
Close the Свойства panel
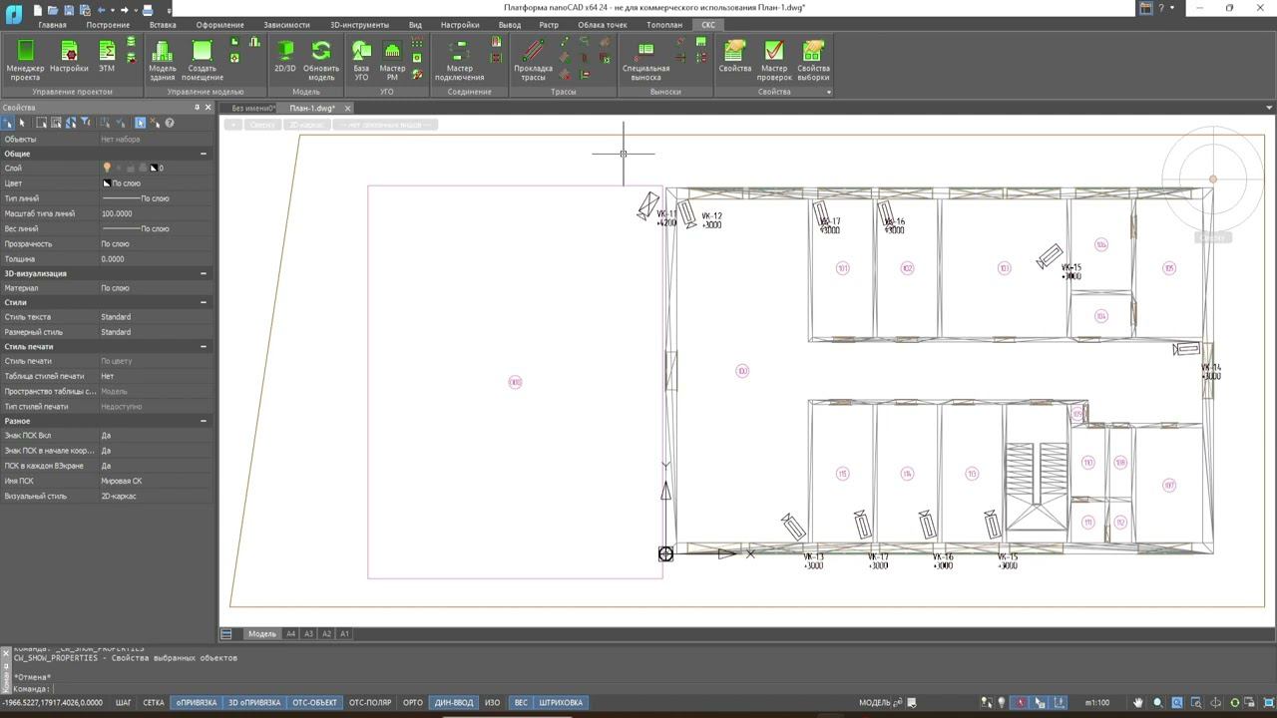click(209, 108)
